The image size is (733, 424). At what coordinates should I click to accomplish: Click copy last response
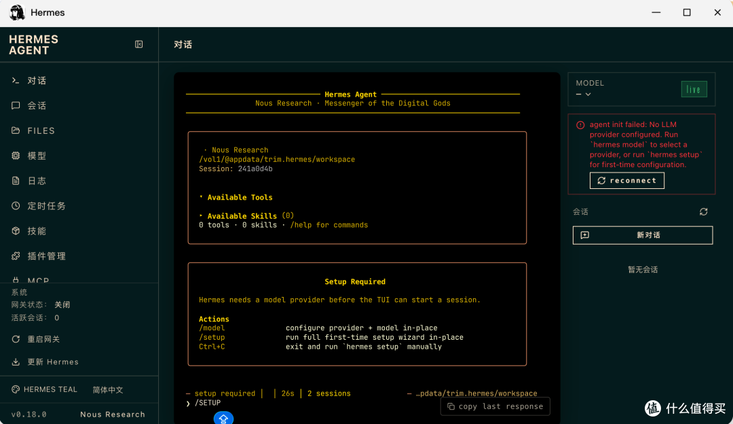coord(495,407)
